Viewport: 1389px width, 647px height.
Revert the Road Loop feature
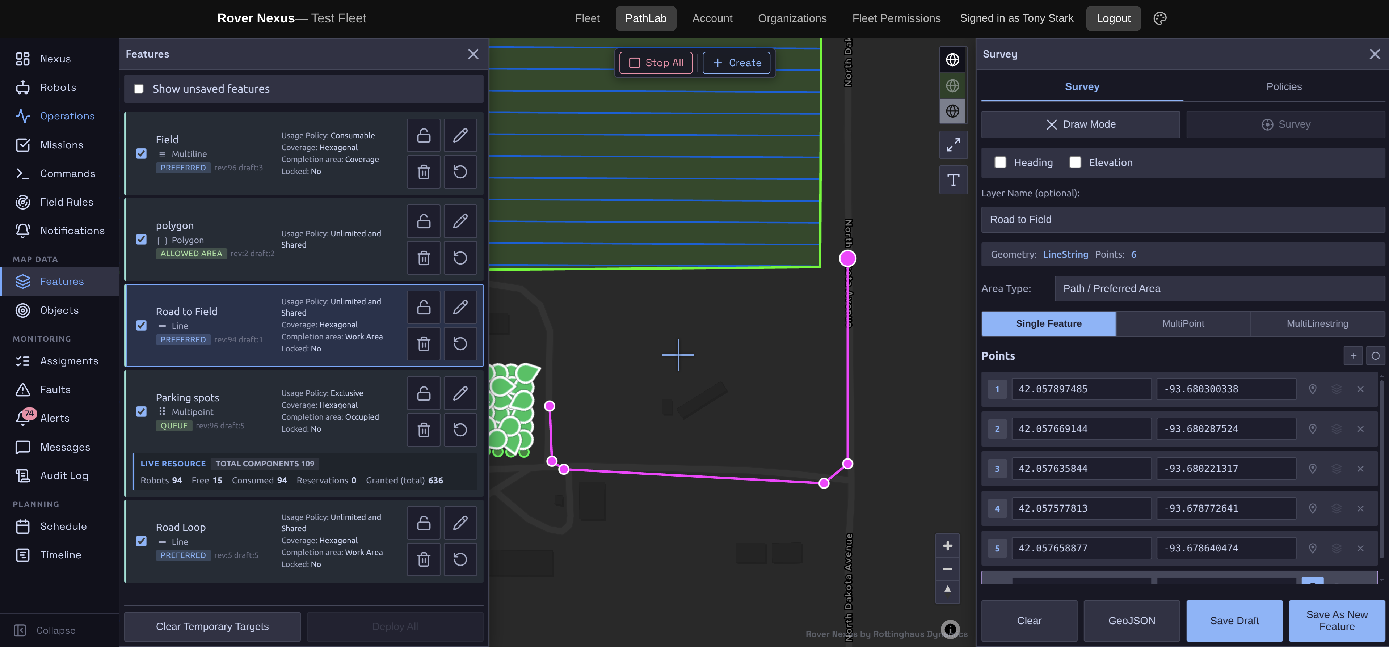tap(460, 559)
